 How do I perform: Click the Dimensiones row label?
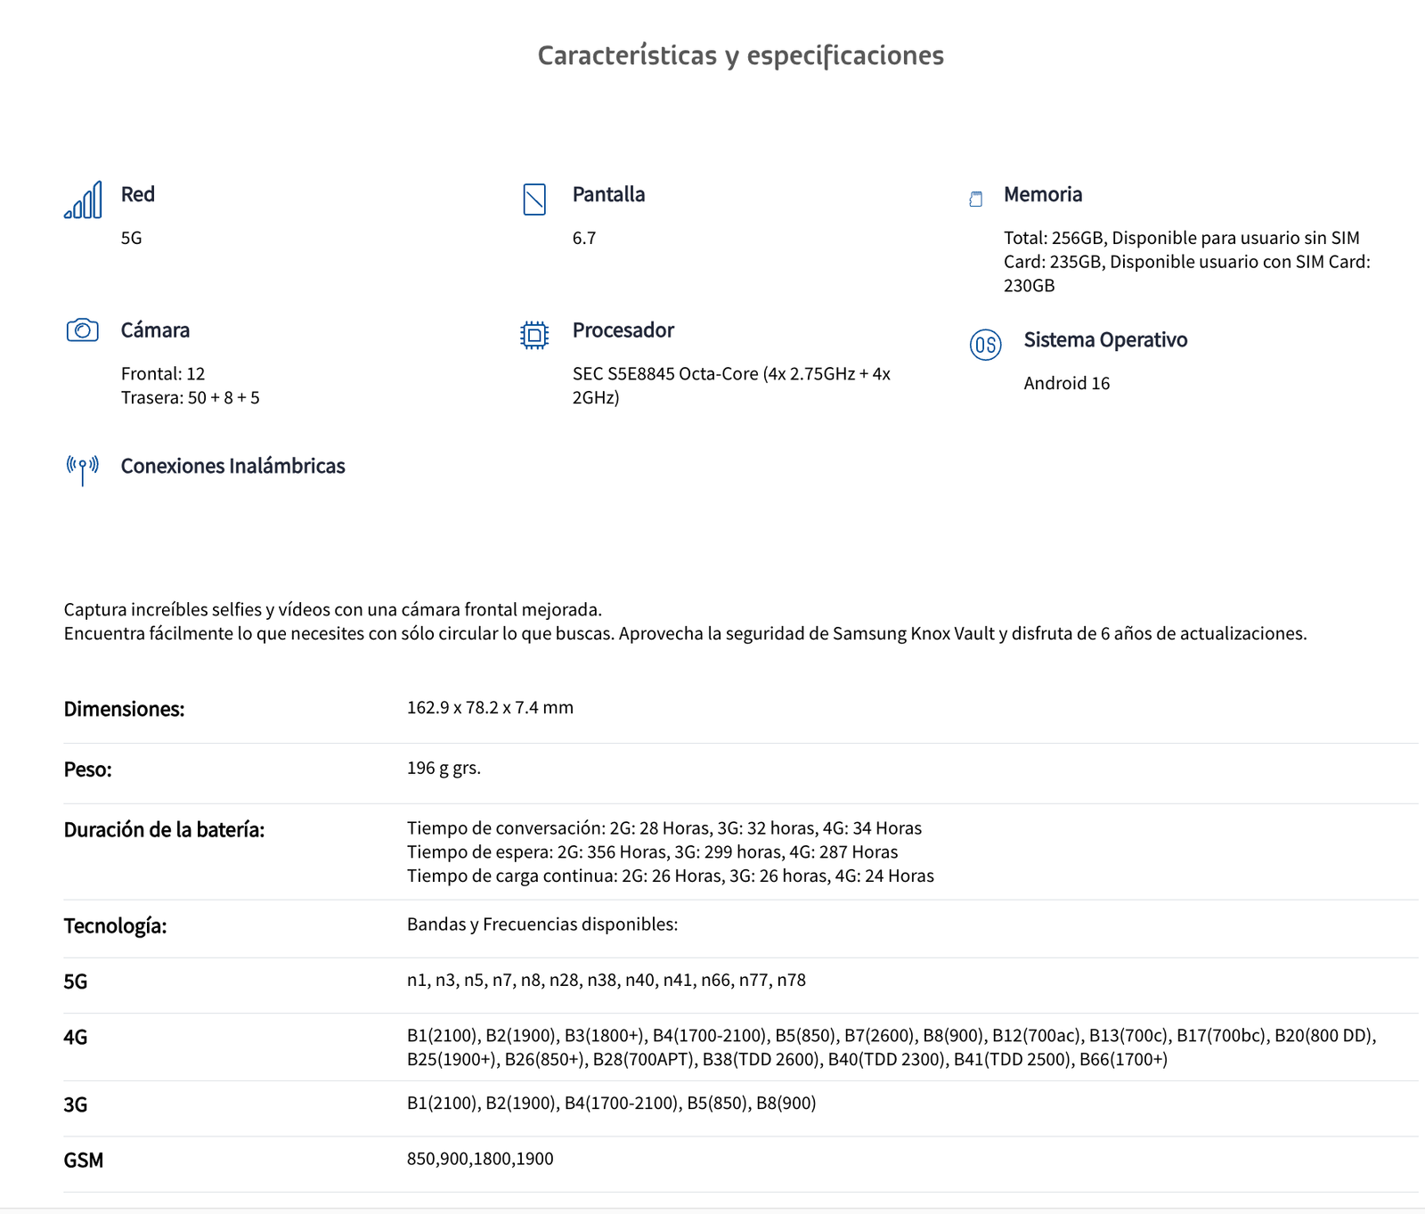(124, 709)
